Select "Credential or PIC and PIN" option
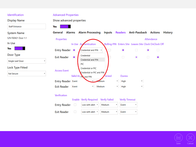 [92, 73]
